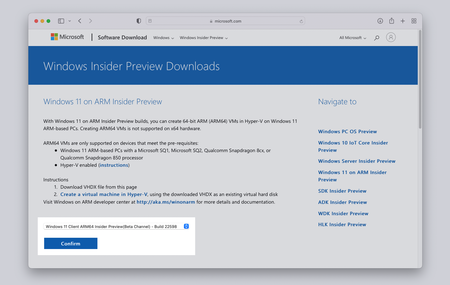Minimize the window with the yellow button
The image size is (450, 285).
(42, 21)
